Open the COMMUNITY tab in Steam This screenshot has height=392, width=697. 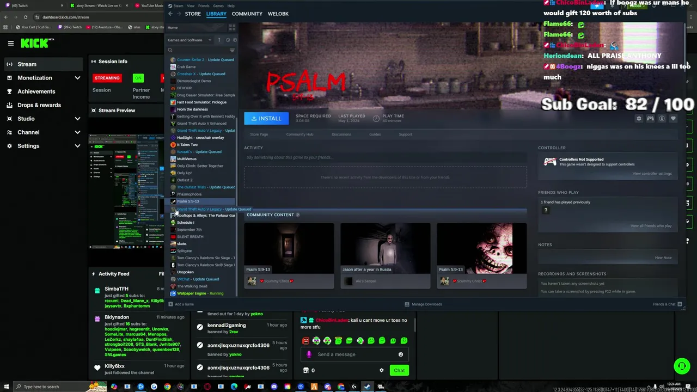coord(247,14)
